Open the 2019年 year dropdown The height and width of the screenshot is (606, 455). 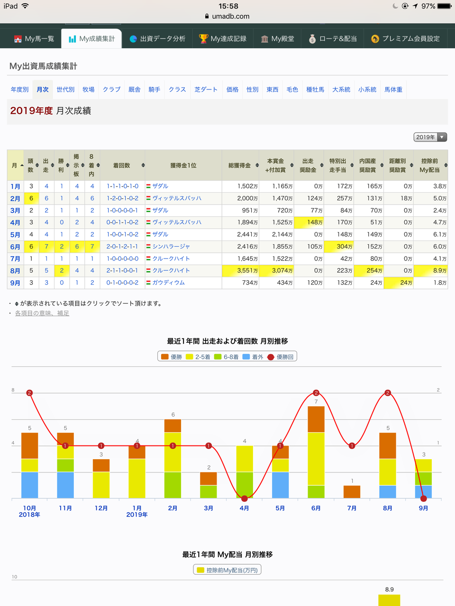coord(429,137)
